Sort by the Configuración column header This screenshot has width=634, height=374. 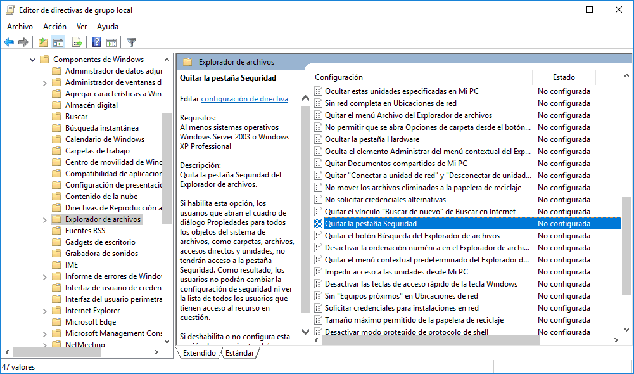423,77
